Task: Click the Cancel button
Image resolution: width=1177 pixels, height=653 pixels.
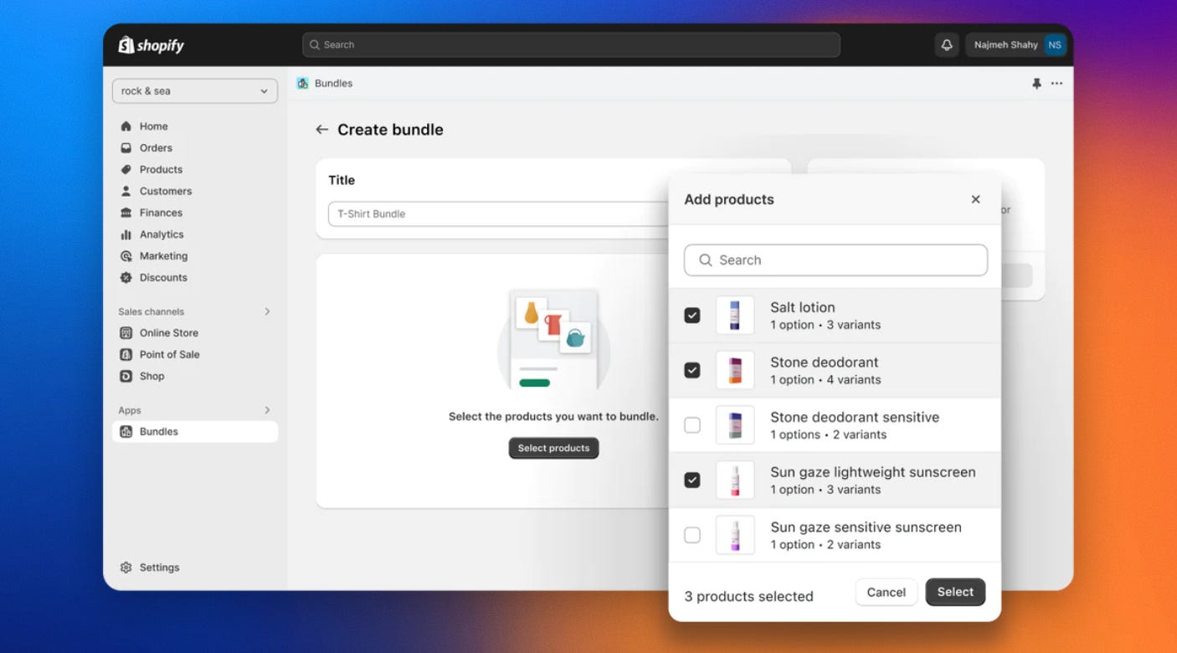Action: [887, 592]
